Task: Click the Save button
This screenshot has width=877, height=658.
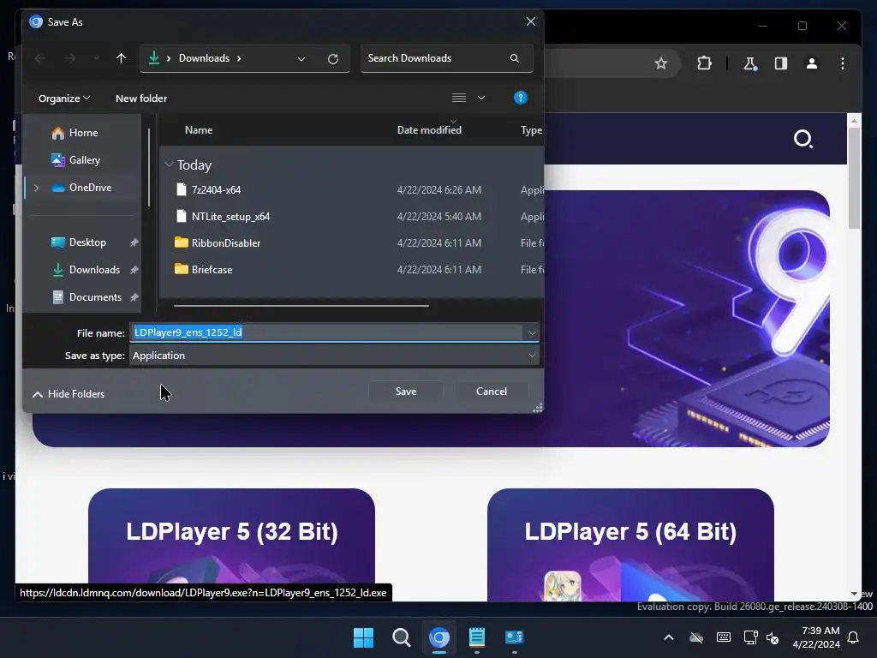Action: coord(405,391)
